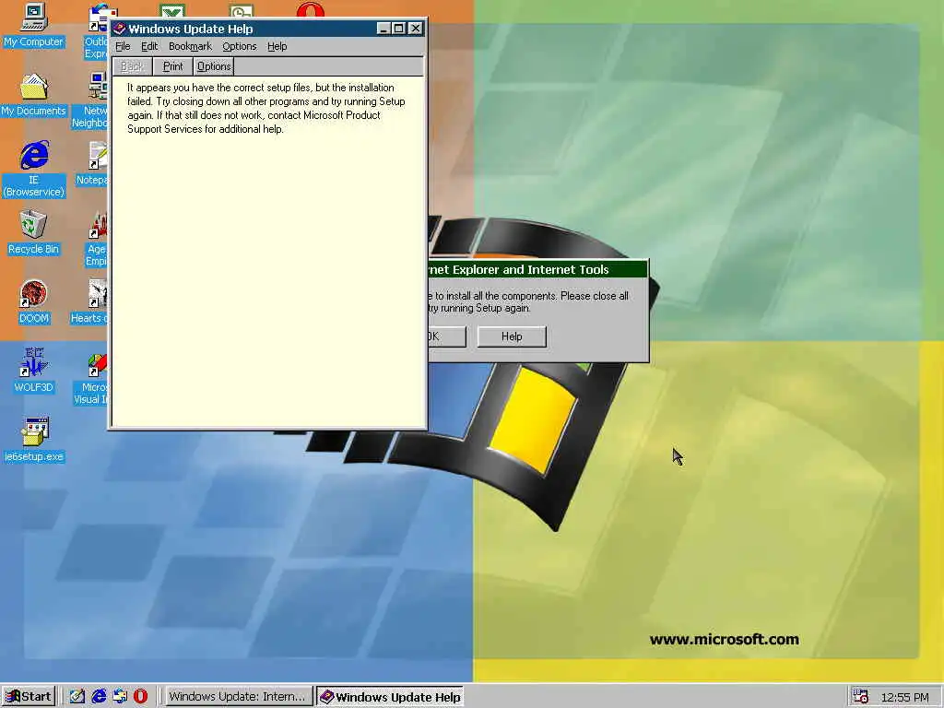Viewport: 944px width, 708px height.
Task: Open the My Computer desktop icon
Action: 34,25
